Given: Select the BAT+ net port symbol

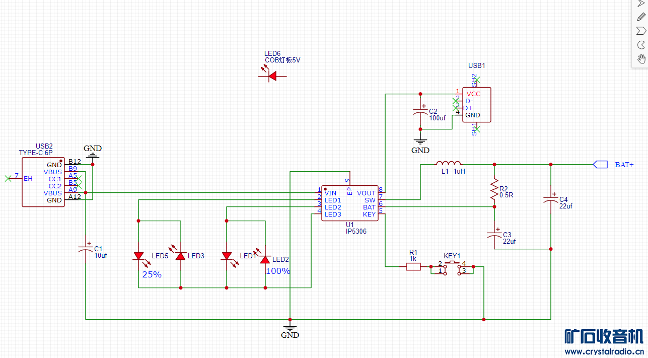Looking at the screenshot, I should click(x=600, y=164).
